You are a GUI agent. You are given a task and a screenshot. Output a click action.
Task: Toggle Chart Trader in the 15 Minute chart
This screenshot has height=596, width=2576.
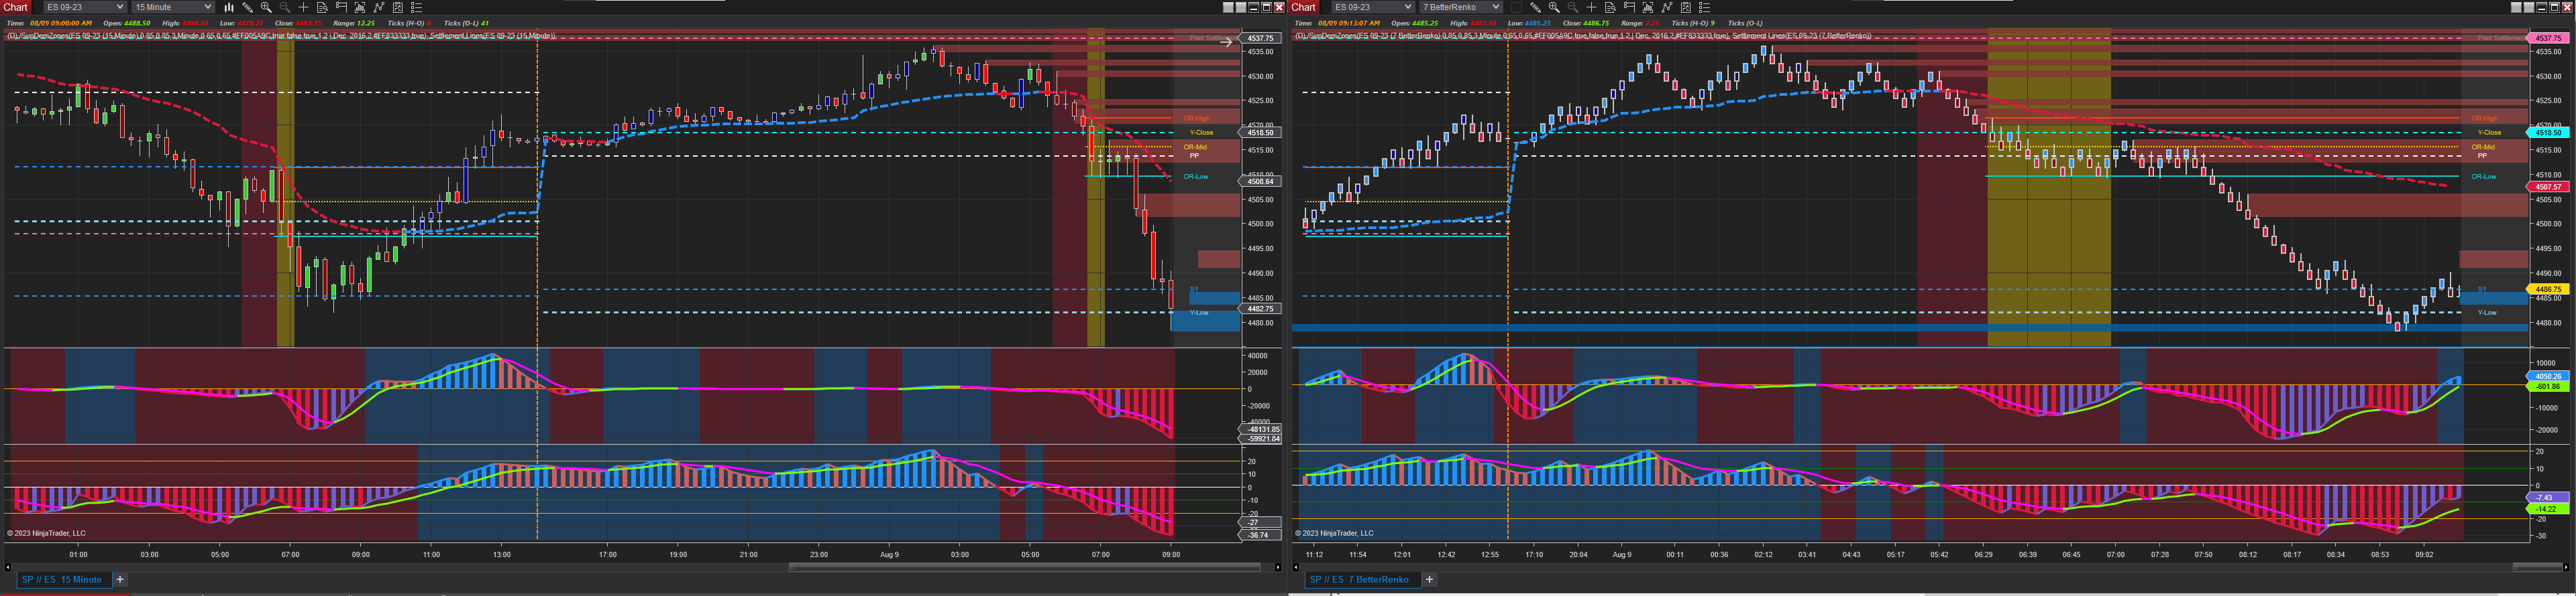[341, 7]
